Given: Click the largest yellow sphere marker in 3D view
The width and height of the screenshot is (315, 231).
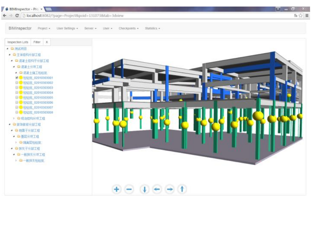Looking at the screenshot, I should (x=258, y=115).
